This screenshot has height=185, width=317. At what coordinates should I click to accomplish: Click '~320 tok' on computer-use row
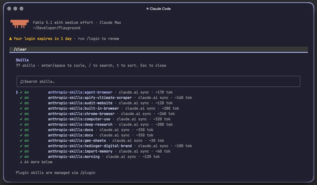click(x=162, y=119)
